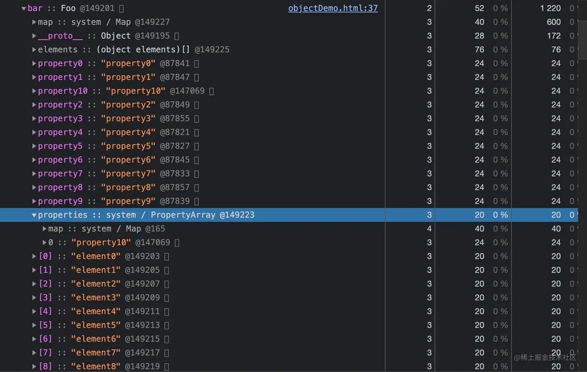
Task: Expand property0 entry
Action: click(x=34, y=63)
